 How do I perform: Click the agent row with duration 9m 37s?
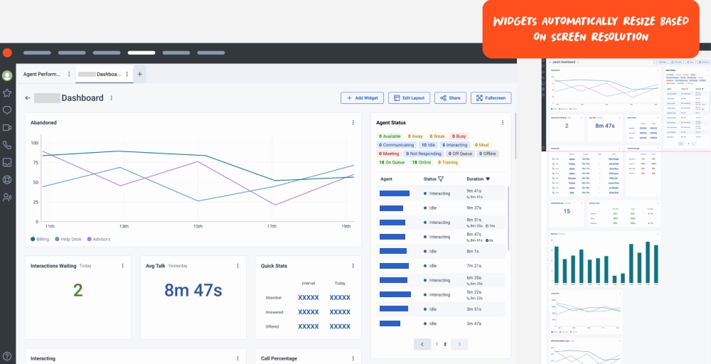tap(441, 208)
